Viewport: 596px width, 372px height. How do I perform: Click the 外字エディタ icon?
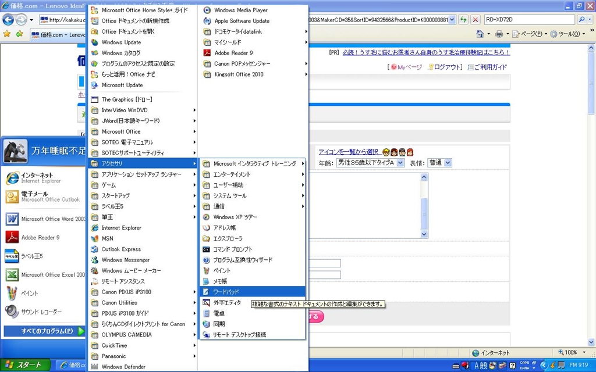(206, 302)
